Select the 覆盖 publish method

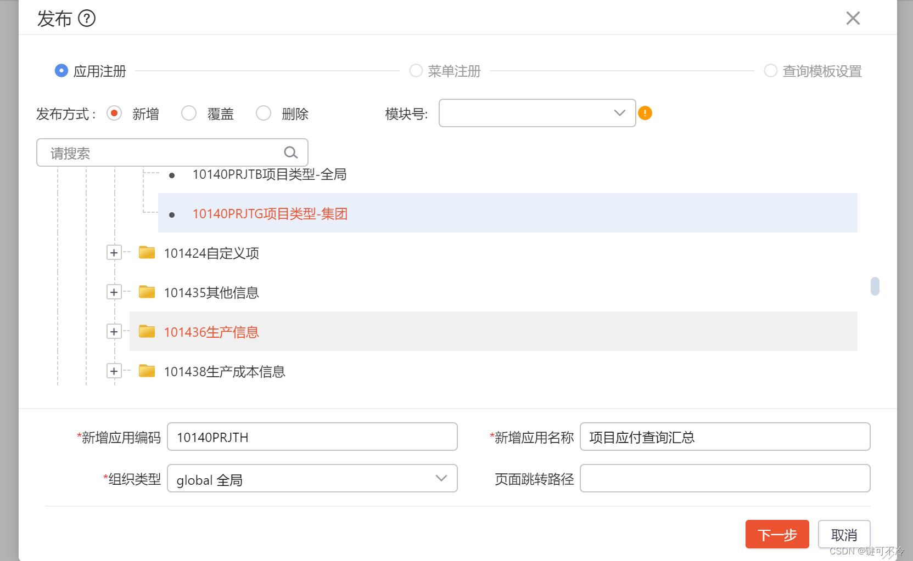[x=189, y=113]
